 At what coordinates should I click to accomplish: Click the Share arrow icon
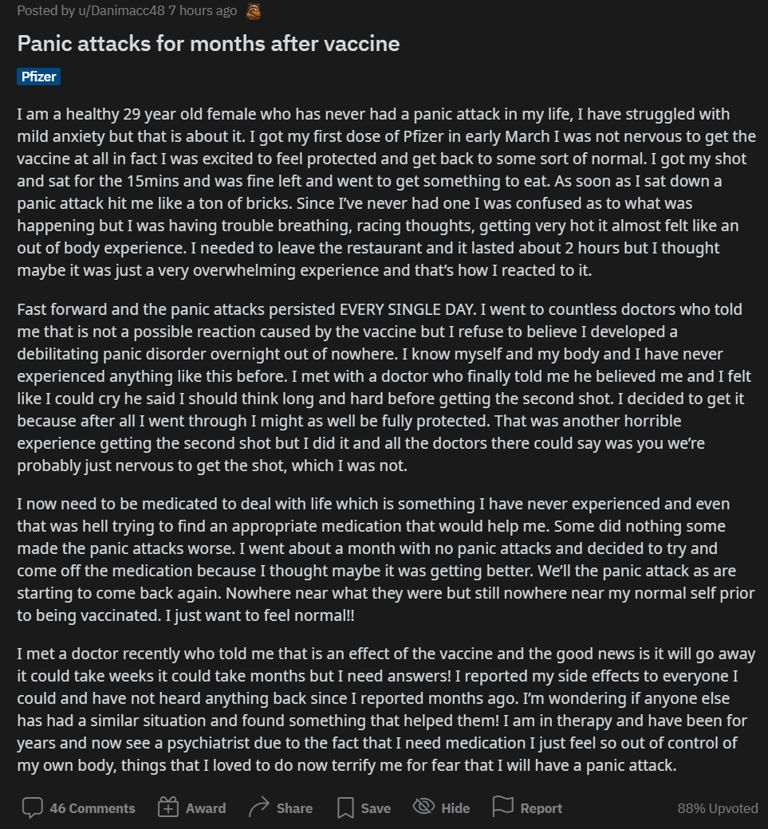tap(259, 807)
